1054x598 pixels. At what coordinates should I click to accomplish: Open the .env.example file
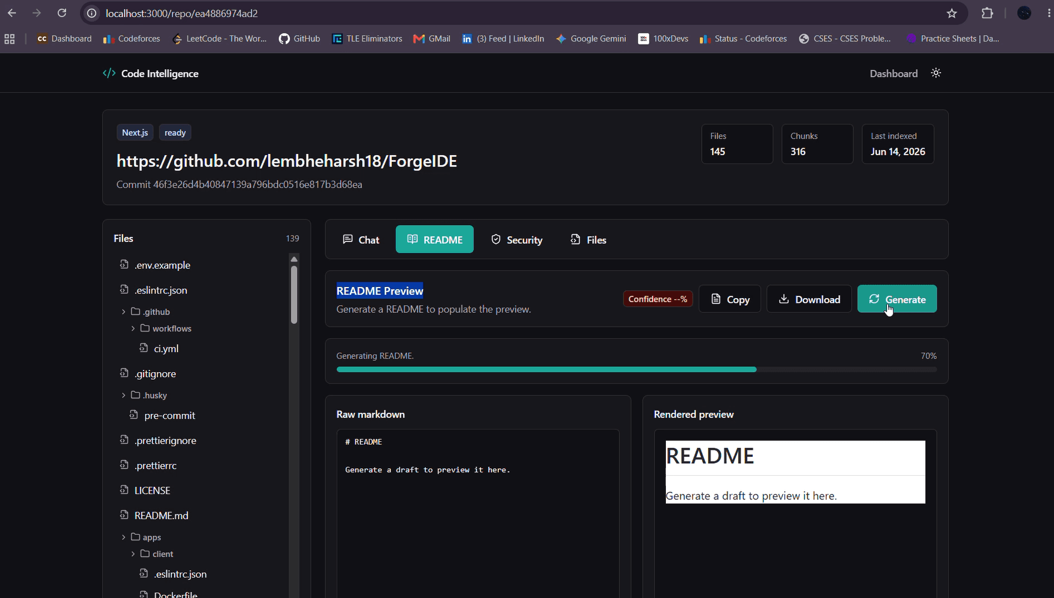[155, 265]
